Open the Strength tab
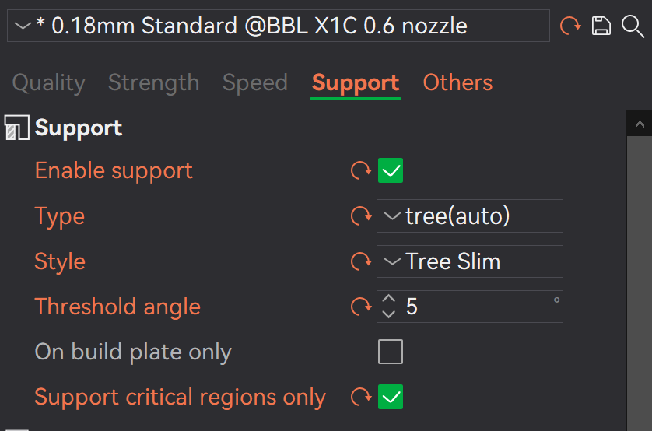 (x=153, y=82)
